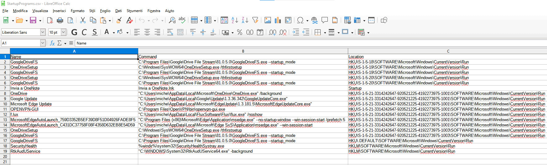Viewport: 547px width, 165px height.
Task: Open the Name Box dropdown
Action: 43,43
